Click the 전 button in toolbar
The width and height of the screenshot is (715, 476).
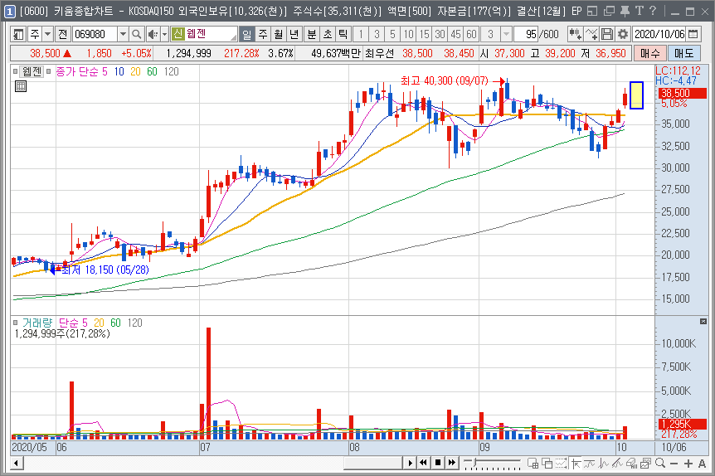[62, 34]
